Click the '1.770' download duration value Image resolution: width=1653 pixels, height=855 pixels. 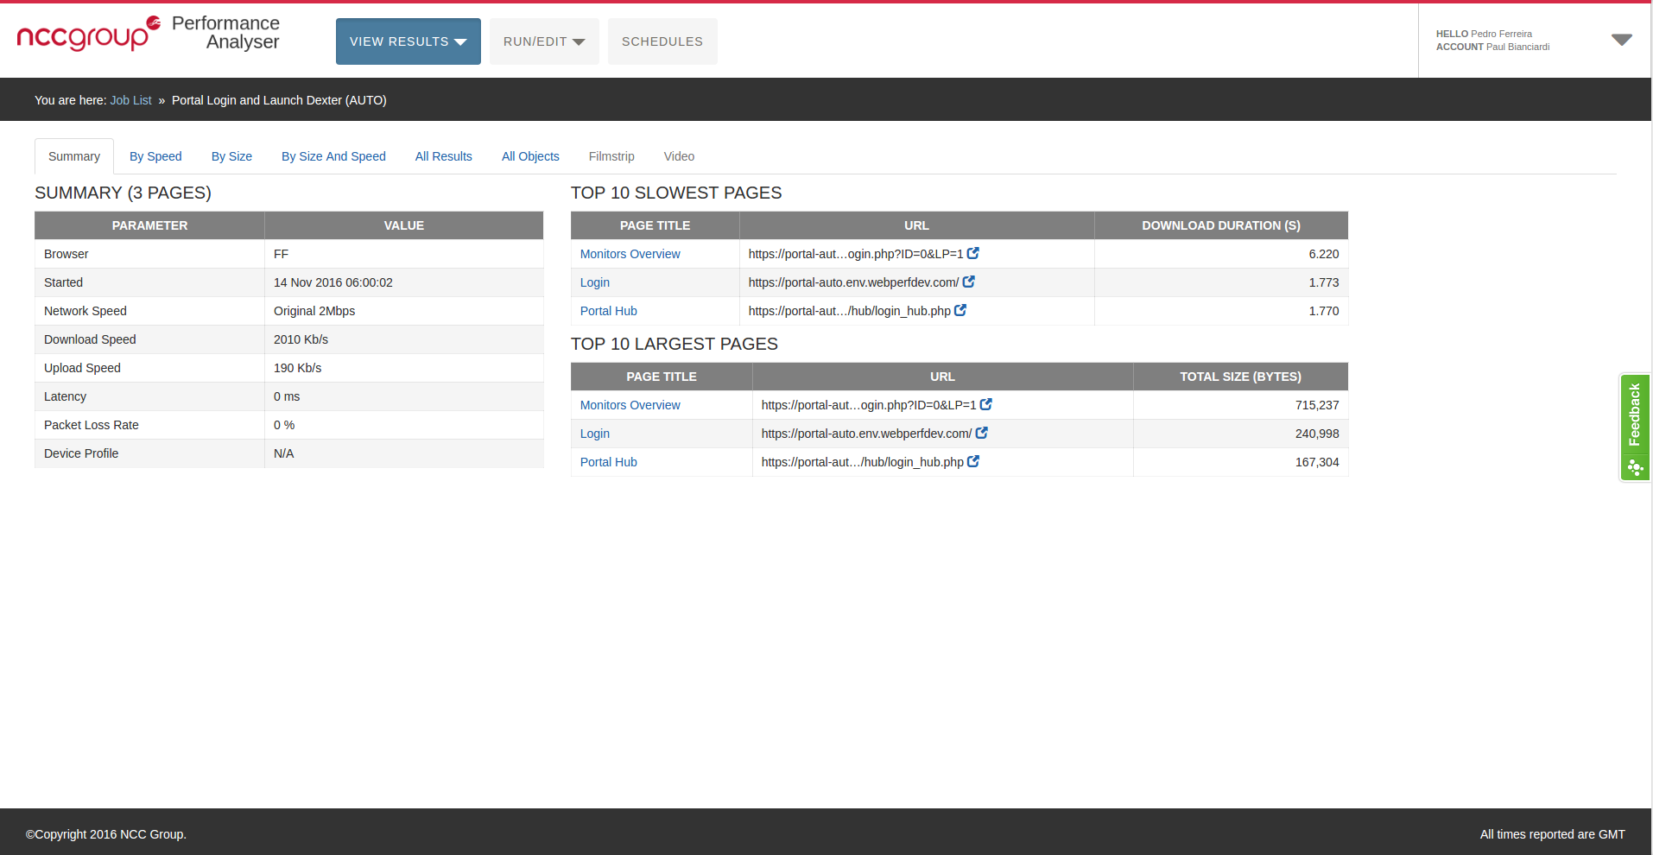coord(1324,311)
